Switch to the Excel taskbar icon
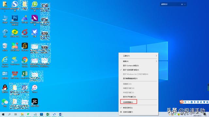The image size is (209, 117). pyautogui.click(x=48, y=114)
